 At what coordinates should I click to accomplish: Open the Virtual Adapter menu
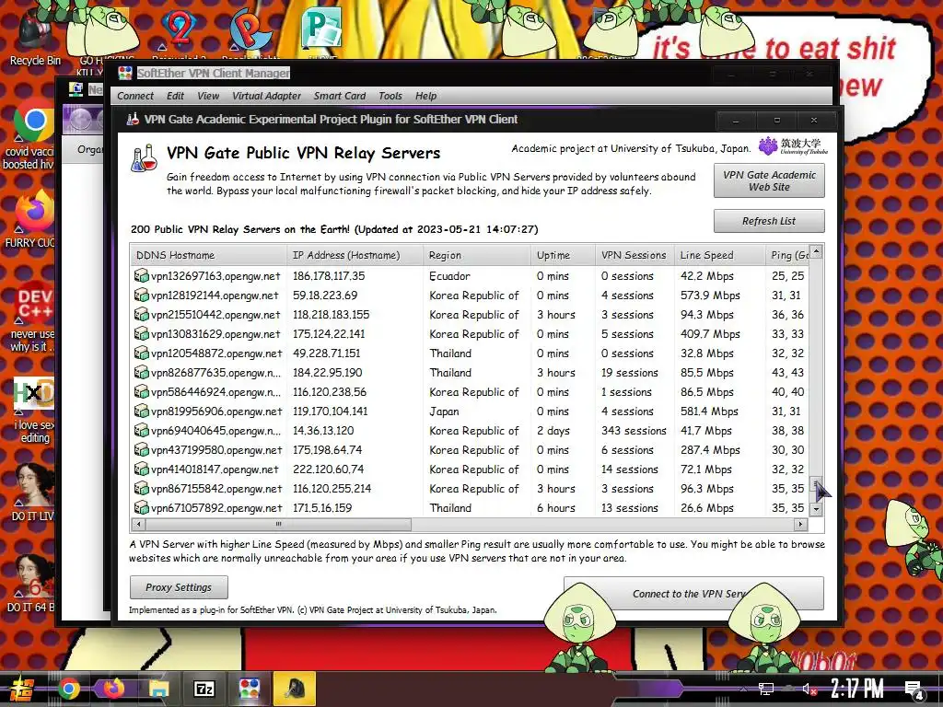[x=266, y=96]
